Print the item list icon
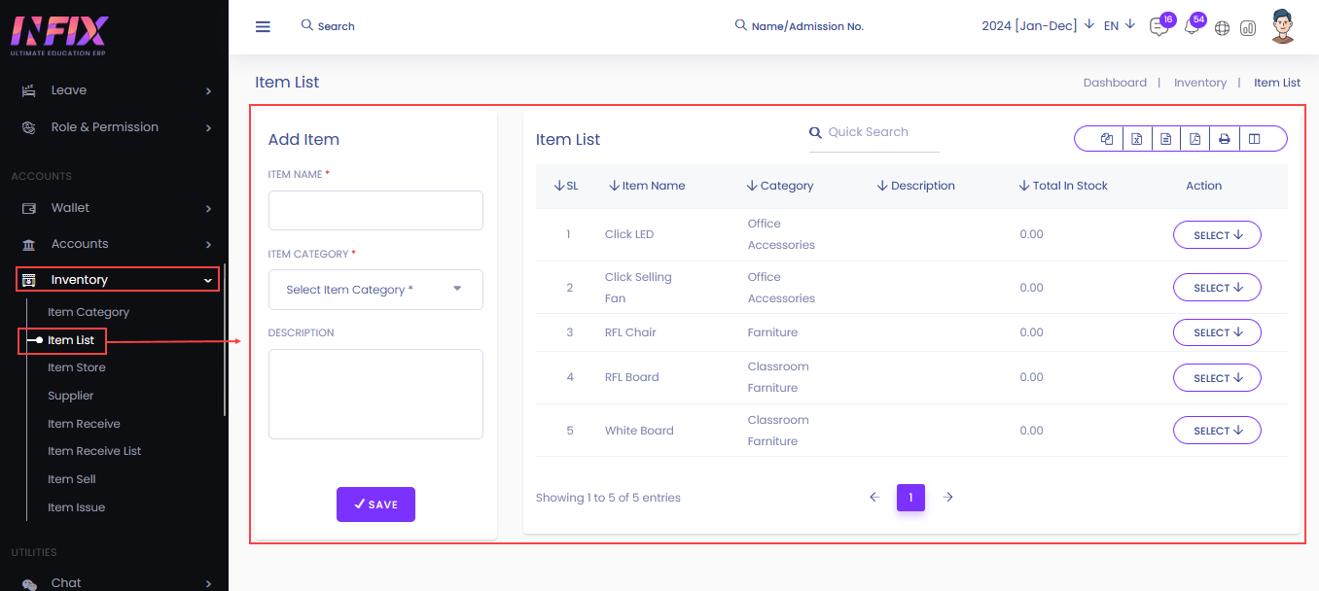 point(1225,139)
